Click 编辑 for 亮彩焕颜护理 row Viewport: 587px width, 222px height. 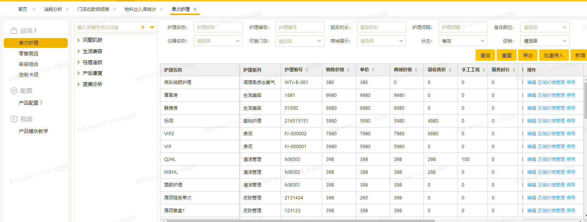532,82
